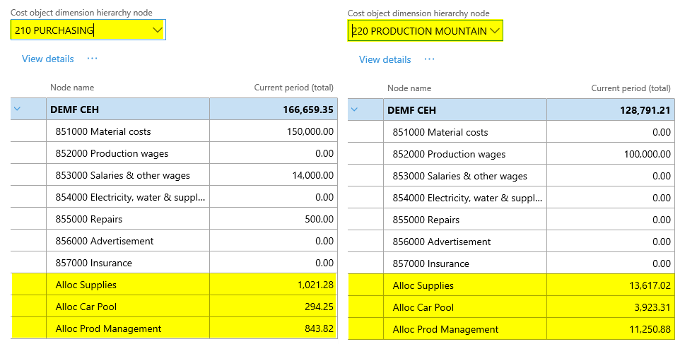680x344 pixels.
Task: Open more options ellipsis in right panel
Action: [x=429, y=59]
